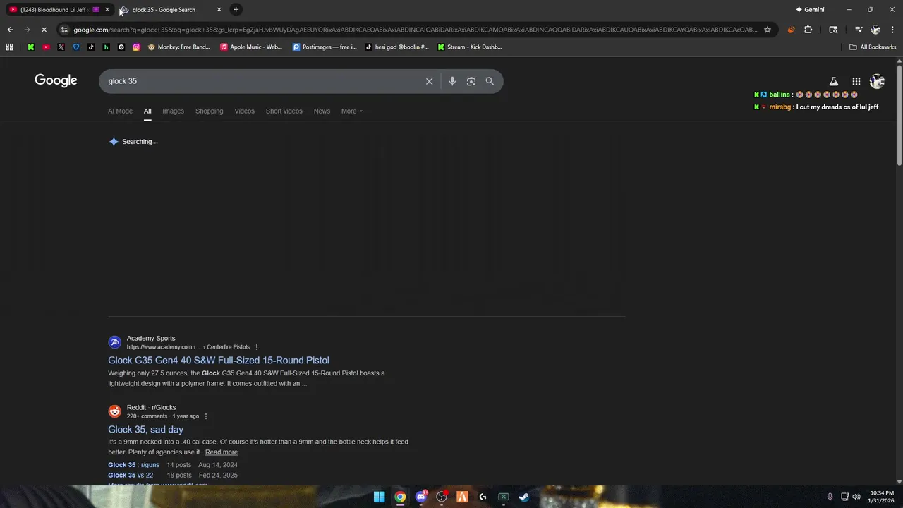Open tab search icon in toolbar
Image resolution: width=903 pixels, height=508 pixels.
coord(833,30)
